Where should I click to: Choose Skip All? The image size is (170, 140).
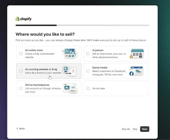click(126, 129)
